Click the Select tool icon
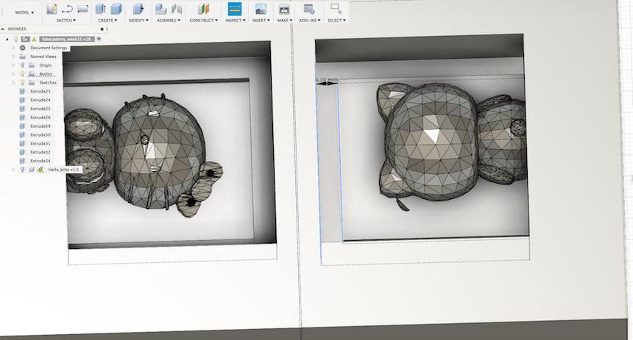This screenshot has height=340, width=633. click(x=336, y=9)
